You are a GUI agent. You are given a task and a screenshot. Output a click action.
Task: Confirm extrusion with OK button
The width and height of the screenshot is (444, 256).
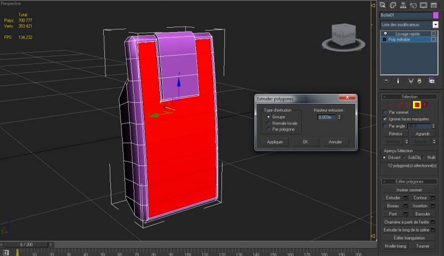(x=305, y=142)
